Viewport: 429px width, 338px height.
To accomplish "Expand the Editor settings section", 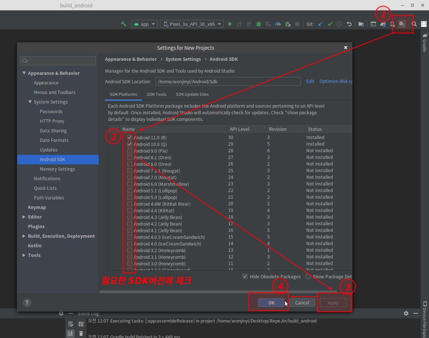I will tap(24, 217).
